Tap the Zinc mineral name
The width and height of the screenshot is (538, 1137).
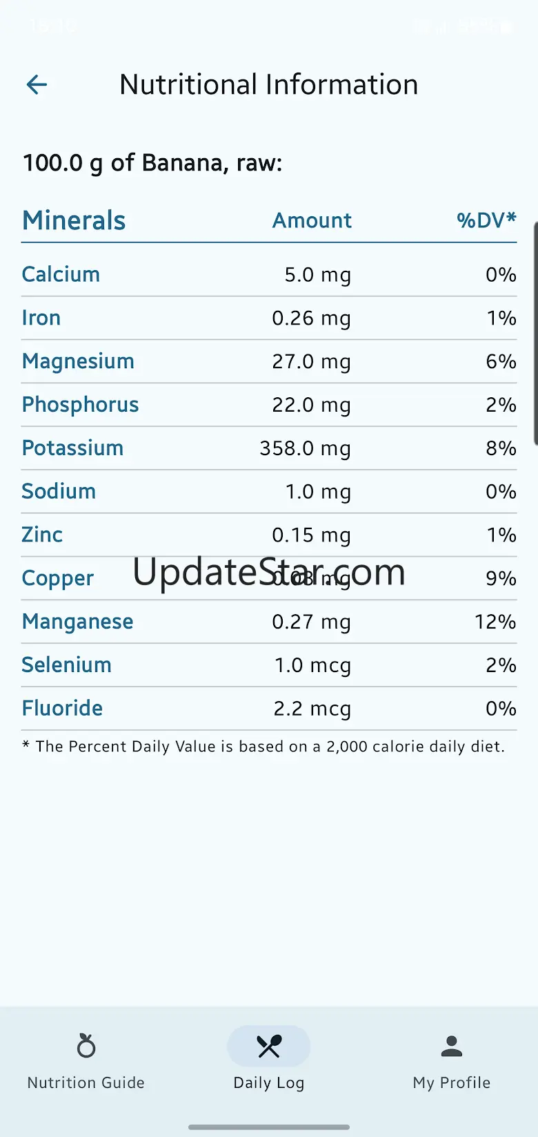point(42,535)
